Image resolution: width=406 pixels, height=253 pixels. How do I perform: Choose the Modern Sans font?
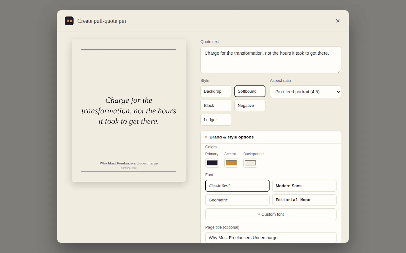click(304, 186)
